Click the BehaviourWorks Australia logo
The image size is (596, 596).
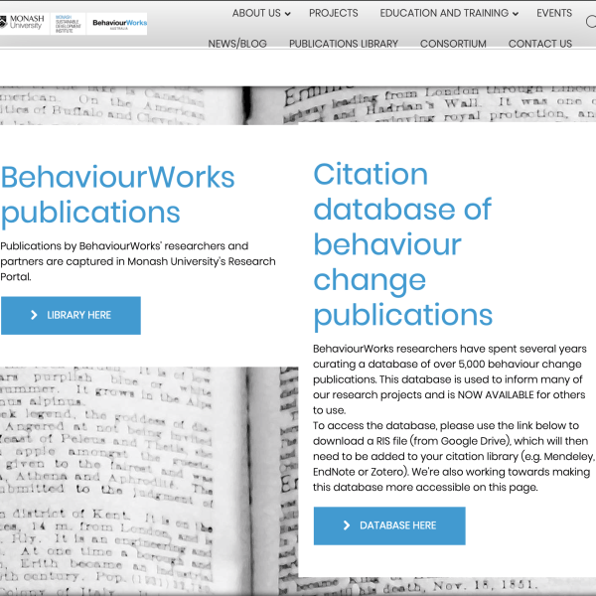click(119, 24)
